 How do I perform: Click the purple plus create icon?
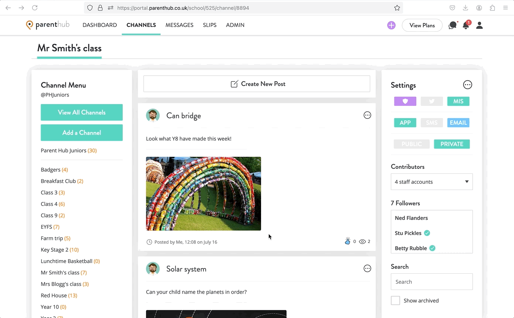point(391,25)
